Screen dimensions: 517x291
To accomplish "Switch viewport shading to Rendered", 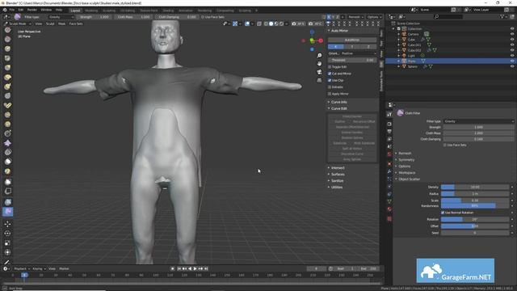I will coord(282,23).
